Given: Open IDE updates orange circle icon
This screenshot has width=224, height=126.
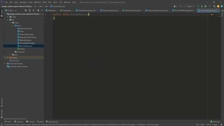Looking at the screenshot, I should 218,6.
